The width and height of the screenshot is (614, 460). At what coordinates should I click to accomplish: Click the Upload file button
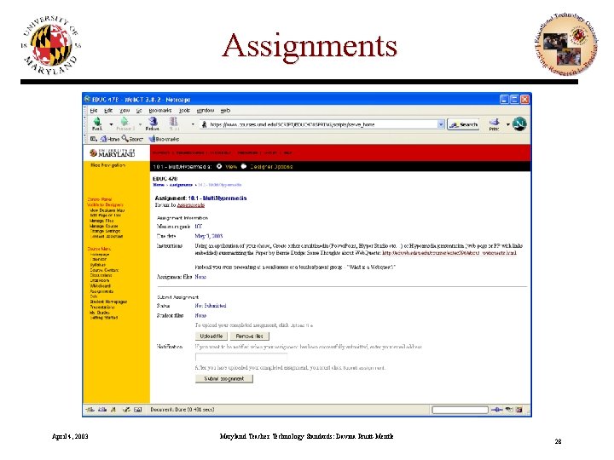coord(211,336)
